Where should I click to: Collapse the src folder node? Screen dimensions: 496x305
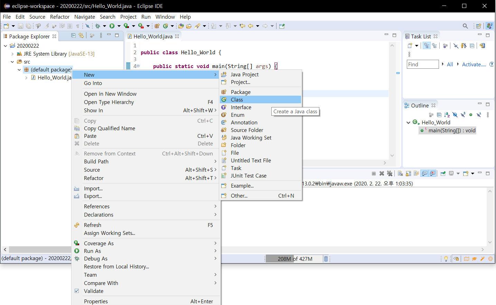click(12, 62)
